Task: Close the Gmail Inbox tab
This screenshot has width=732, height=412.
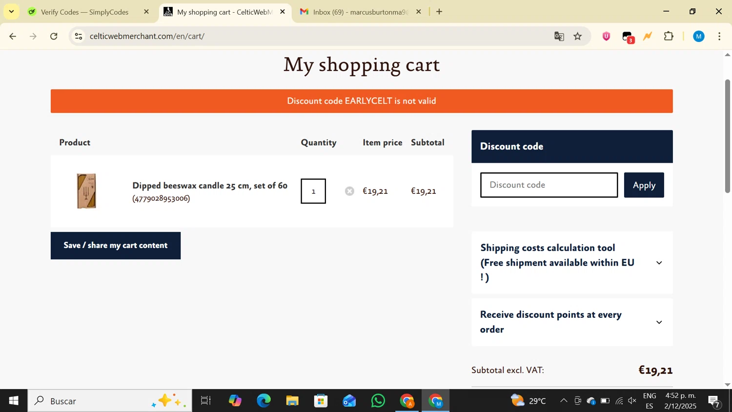Action: pyautogui.click(x=418, y=12)
